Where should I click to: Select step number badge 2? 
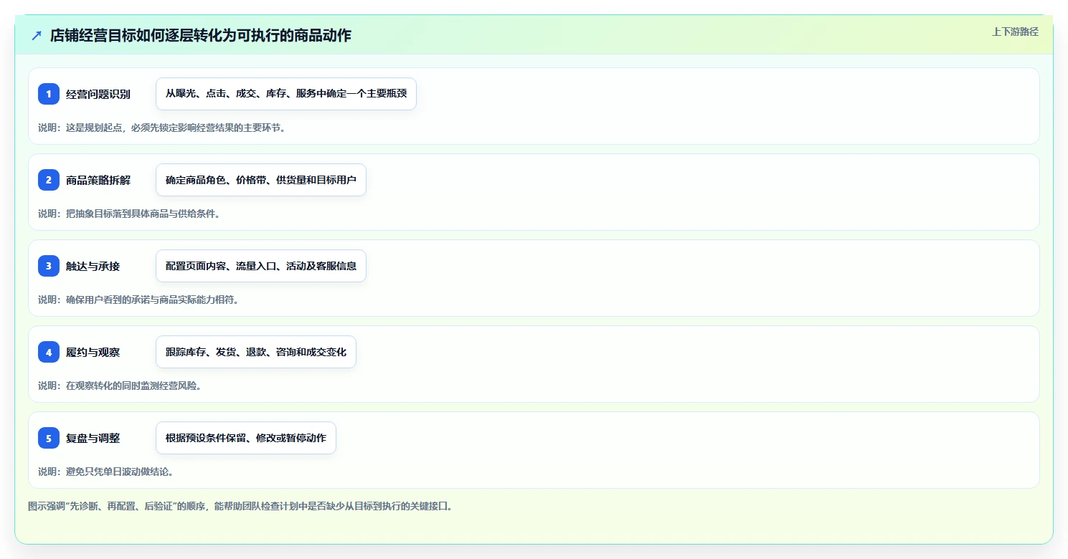(x=49, y=180)
